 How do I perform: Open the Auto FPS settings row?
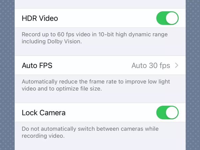(83, 66)
